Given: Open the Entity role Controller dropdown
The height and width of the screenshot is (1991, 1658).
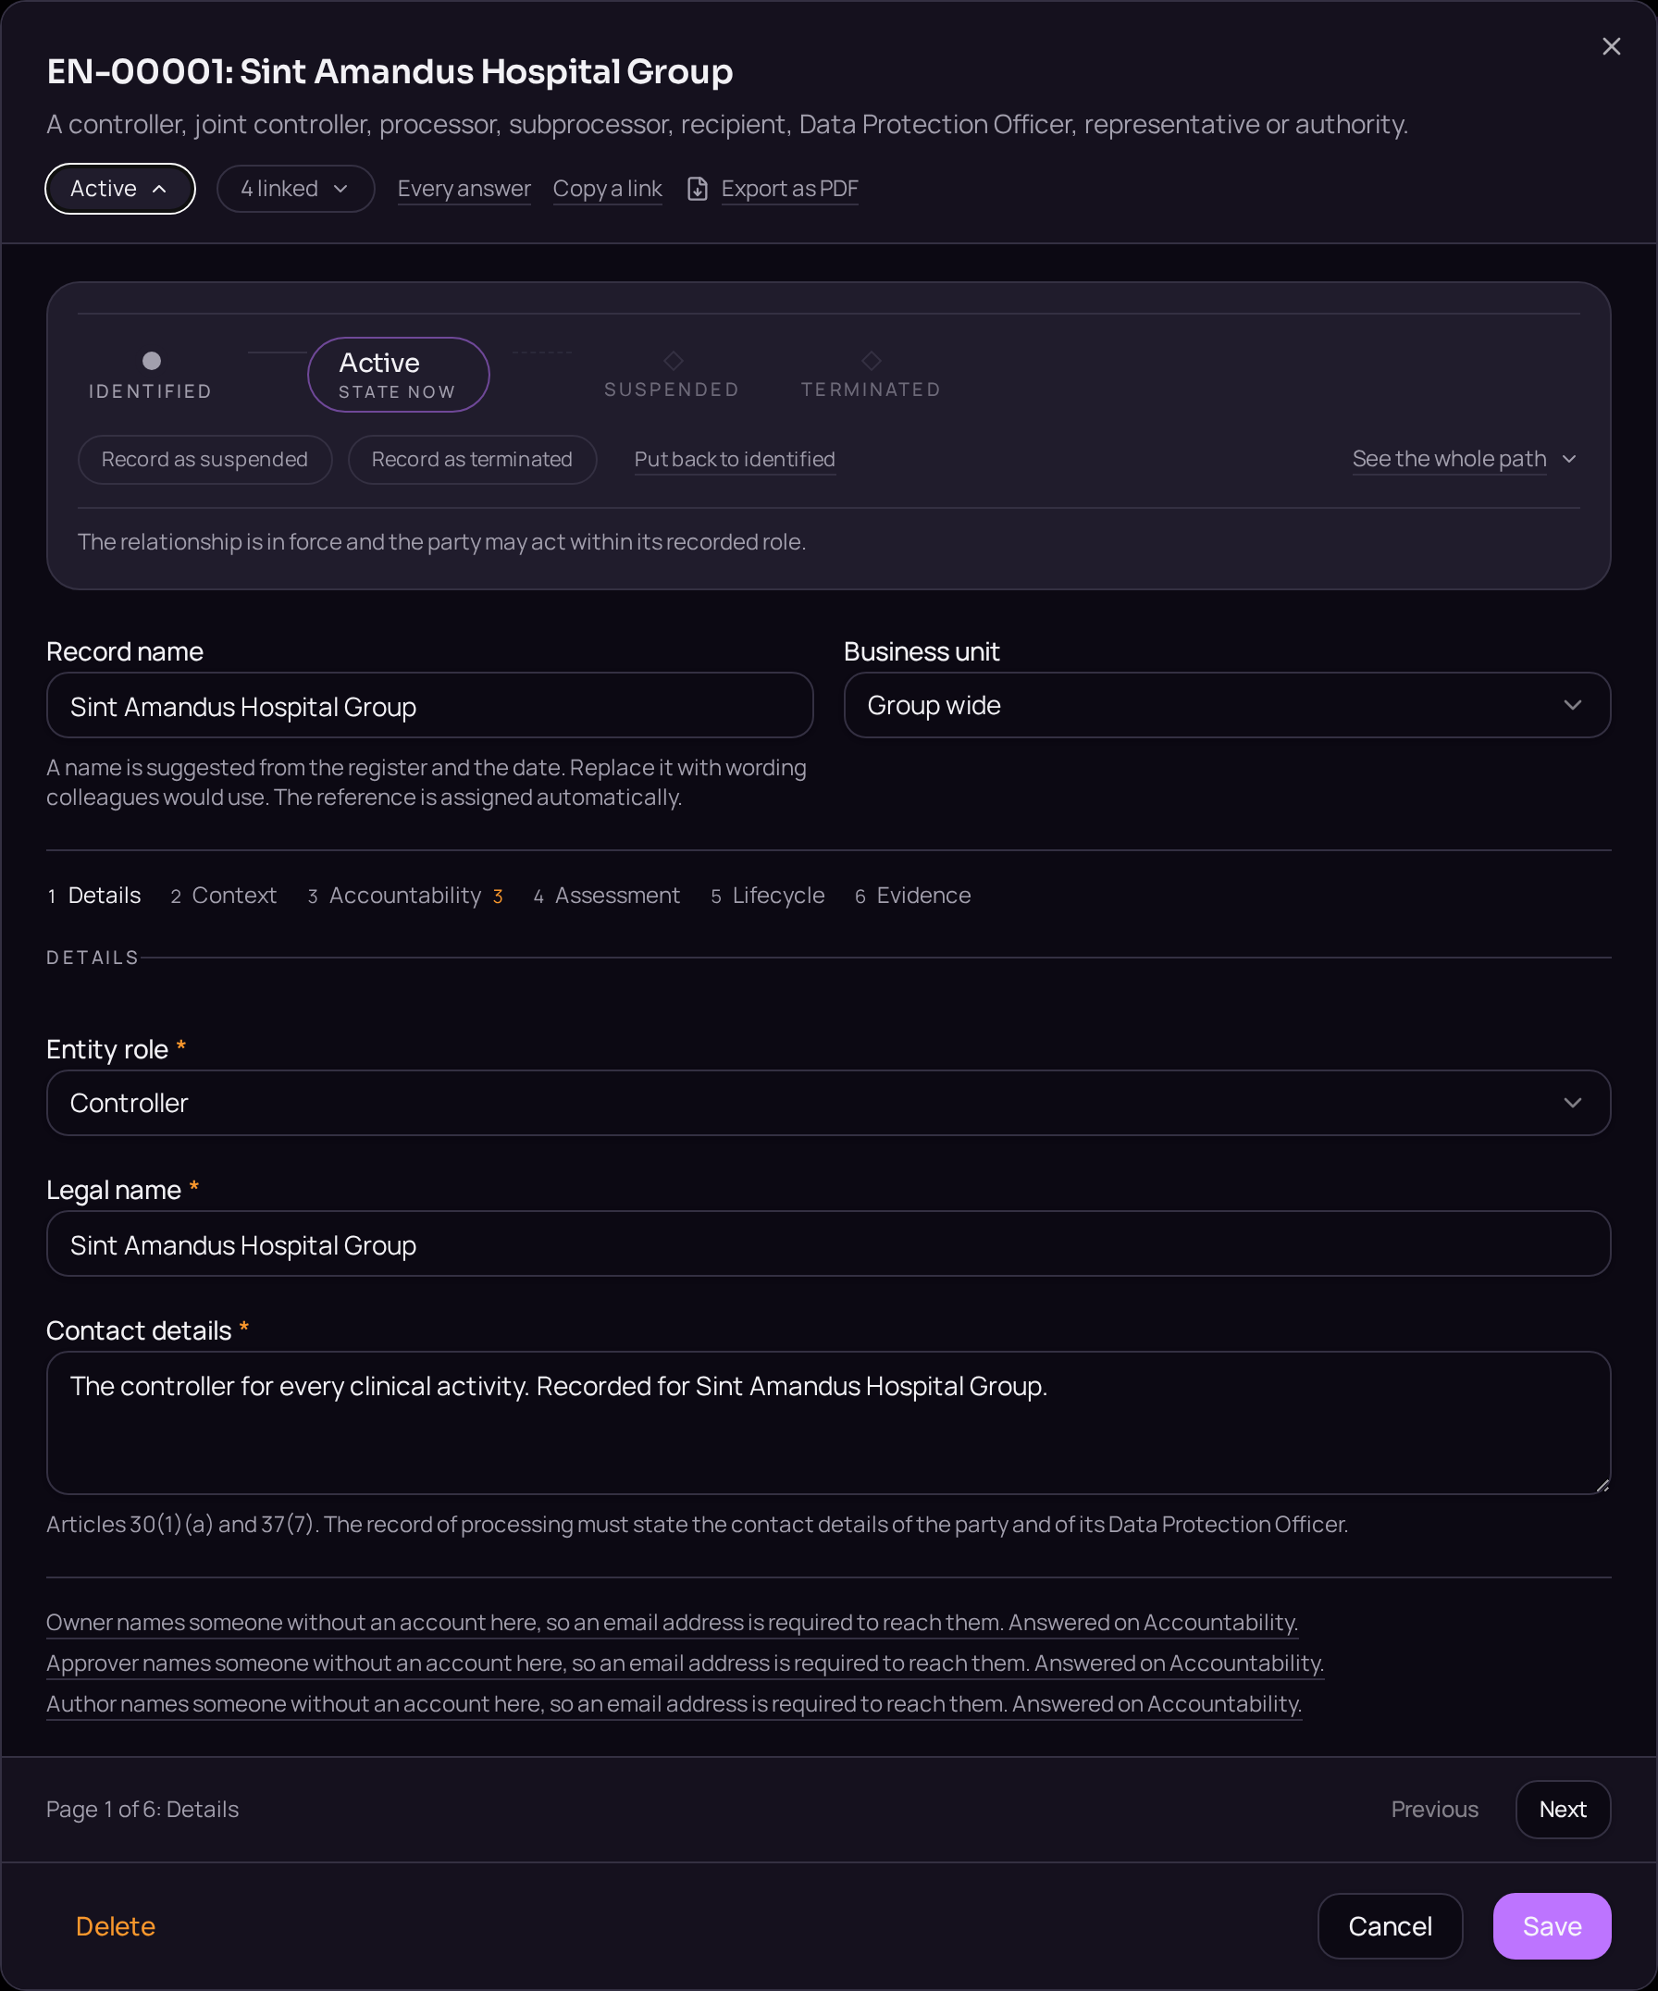Looking at the screenshot, I should [827, 1103].
